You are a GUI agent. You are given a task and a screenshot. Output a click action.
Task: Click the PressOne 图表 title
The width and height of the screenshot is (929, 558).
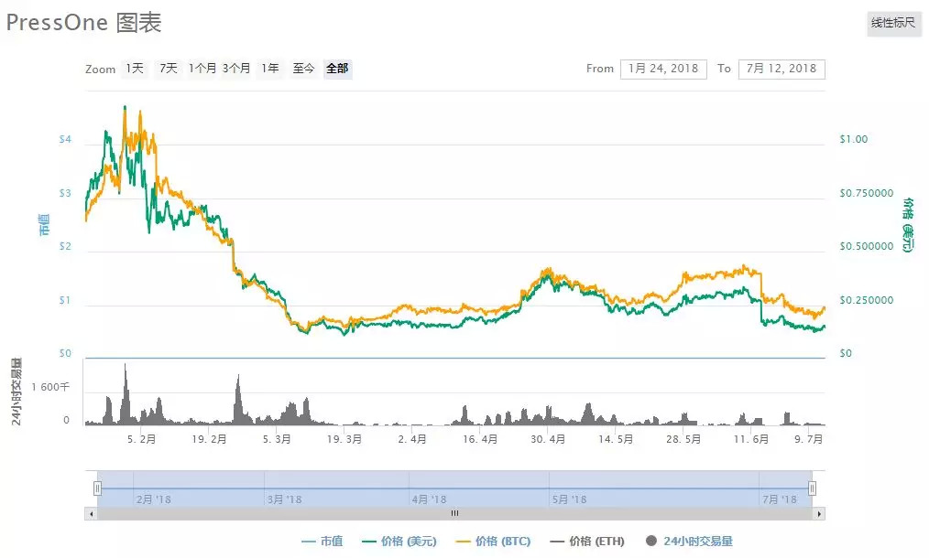(x=83, y=23)
